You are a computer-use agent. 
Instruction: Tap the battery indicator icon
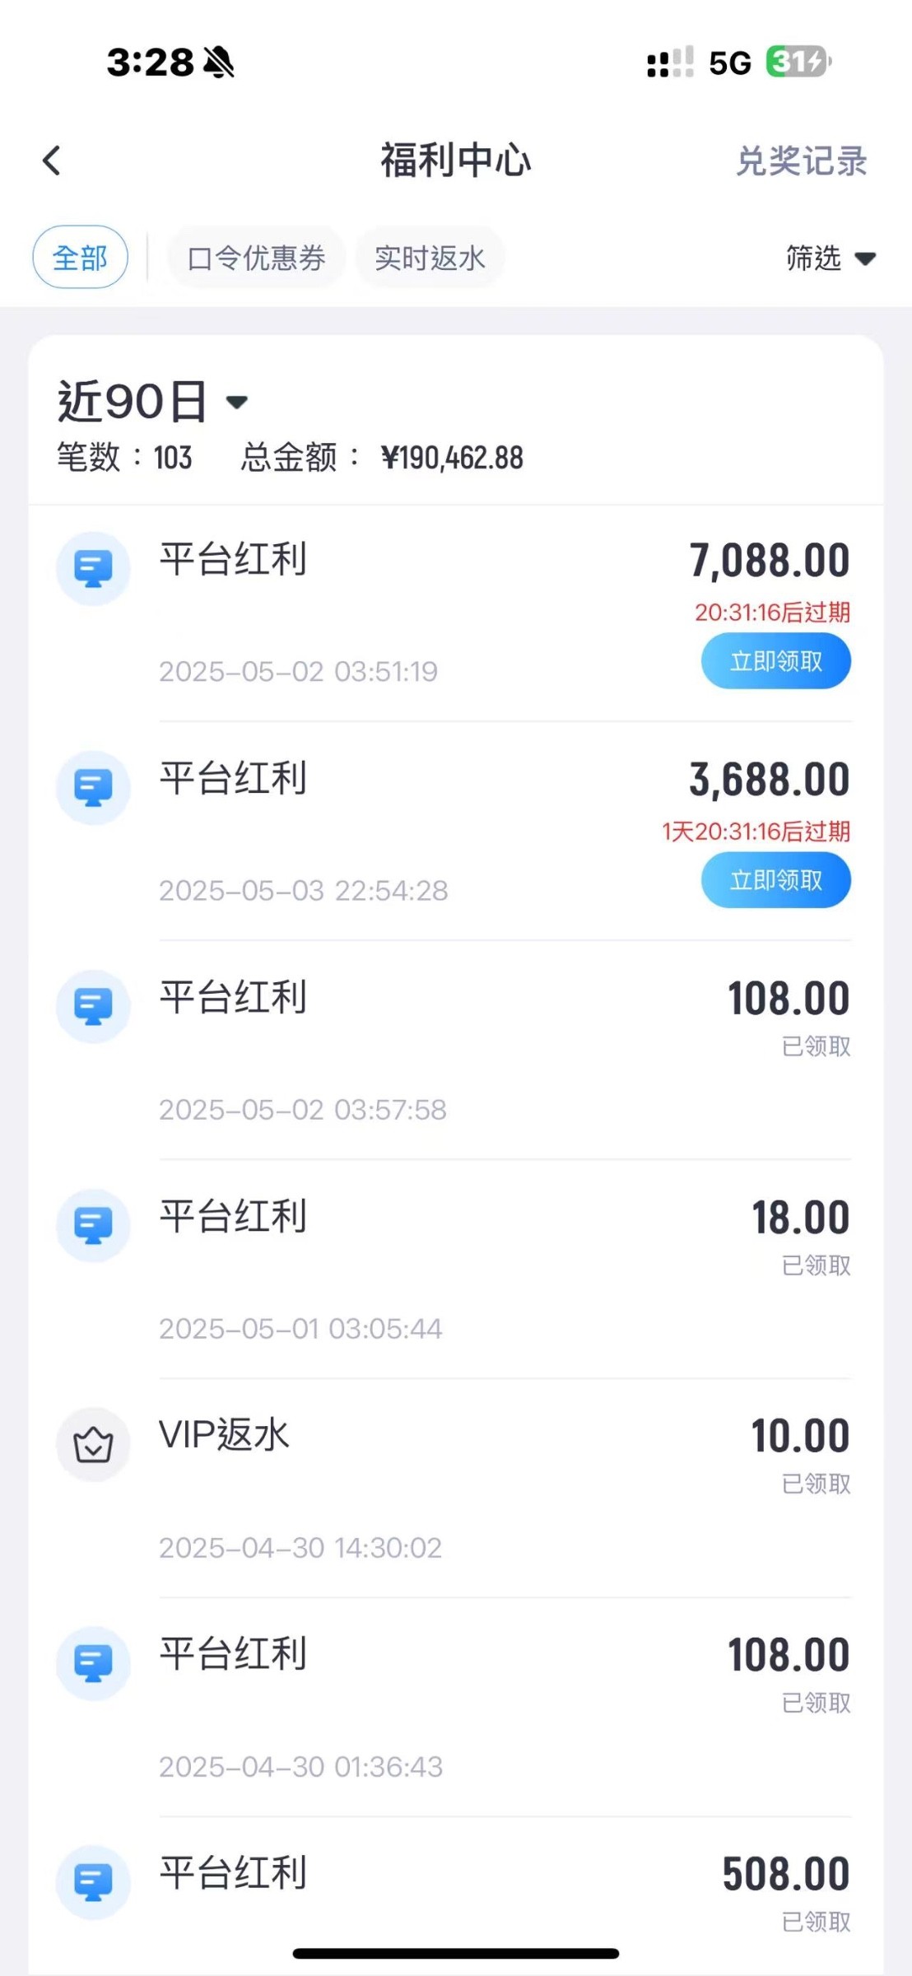coord(798,62)
